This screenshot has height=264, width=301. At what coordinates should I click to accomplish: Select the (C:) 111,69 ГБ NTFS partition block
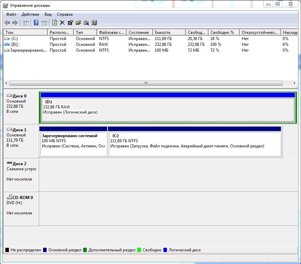194,144
